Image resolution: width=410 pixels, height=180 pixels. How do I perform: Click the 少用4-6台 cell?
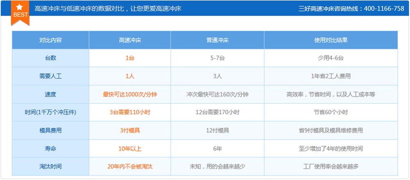point(331,58)
